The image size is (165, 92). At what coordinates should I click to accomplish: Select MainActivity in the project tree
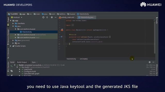[x=27, y=32]
